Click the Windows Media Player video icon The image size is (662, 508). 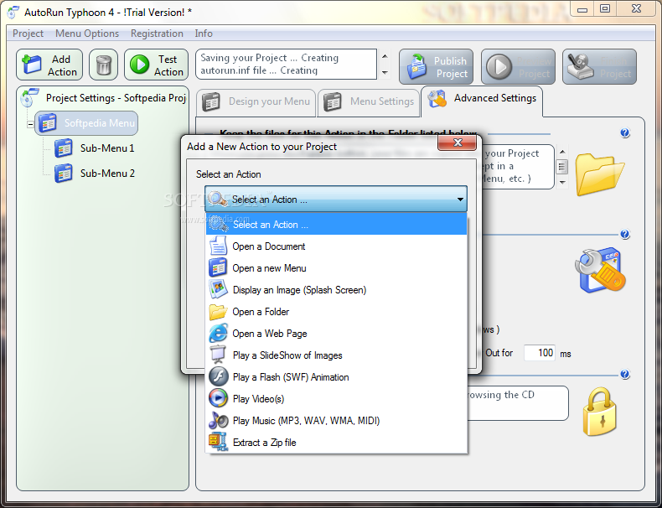click(218, 399)
